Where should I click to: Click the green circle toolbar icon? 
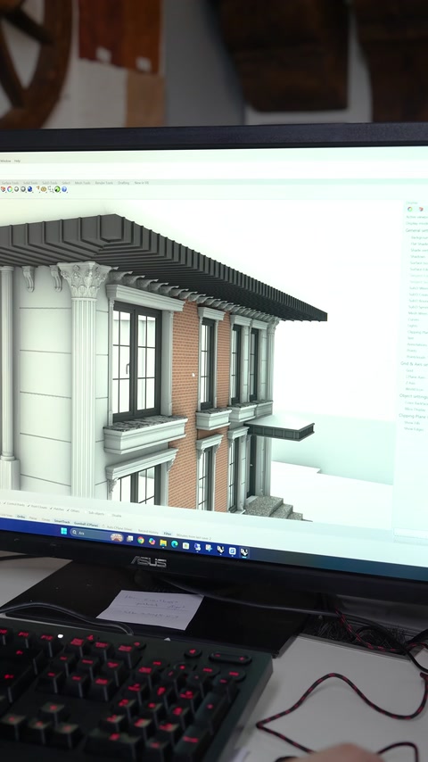[57, 189]
